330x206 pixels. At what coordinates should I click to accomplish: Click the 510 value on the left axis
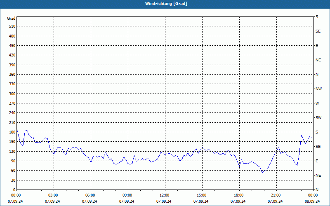pos(12,26)
